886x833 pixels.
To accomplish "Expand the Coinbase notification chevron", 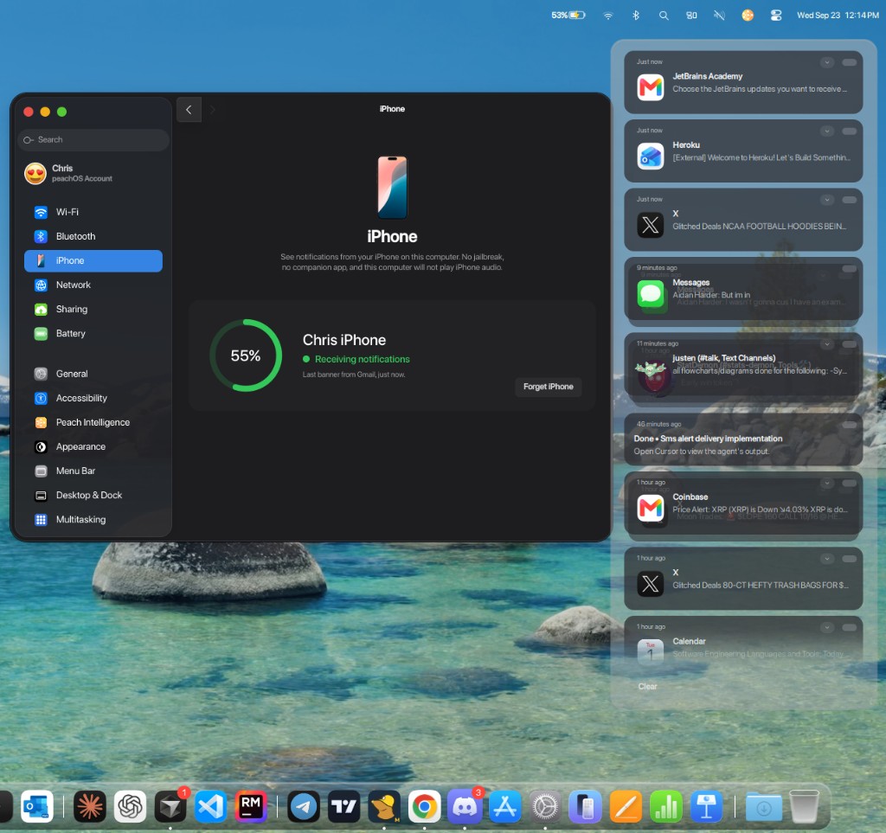I will [826, 484].
